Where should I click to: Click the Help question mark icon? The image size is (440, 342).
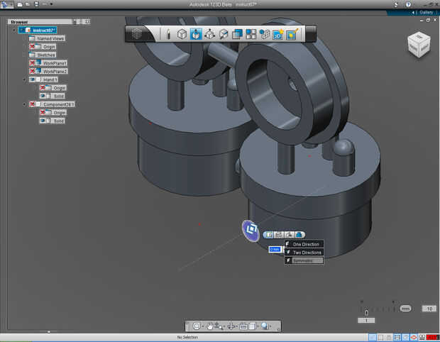coord(408,4)
